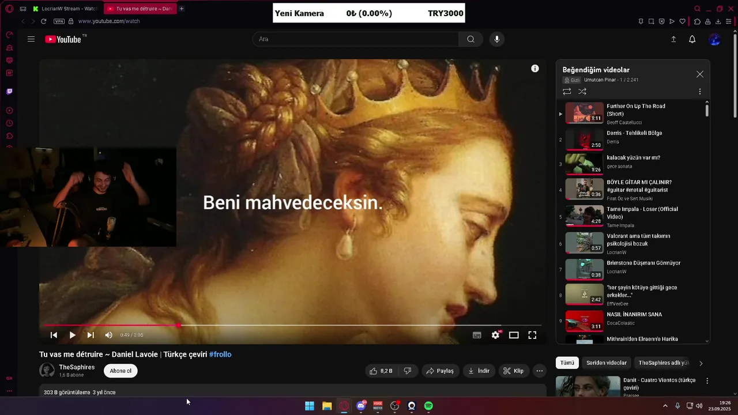The width and height of the screenshot is (738, 415).
Task: Open the more actions menu beside Klip
Action: click(x=540, y=371)
